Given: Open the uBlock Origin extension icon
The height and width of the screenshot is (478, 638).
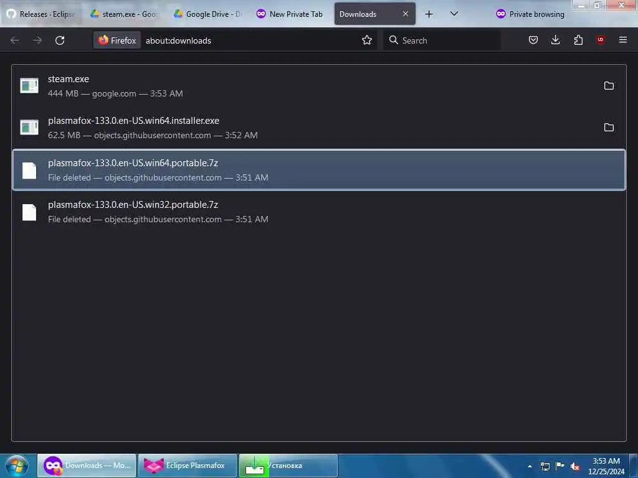Looking at the screenshot, I should click(601, 40).
